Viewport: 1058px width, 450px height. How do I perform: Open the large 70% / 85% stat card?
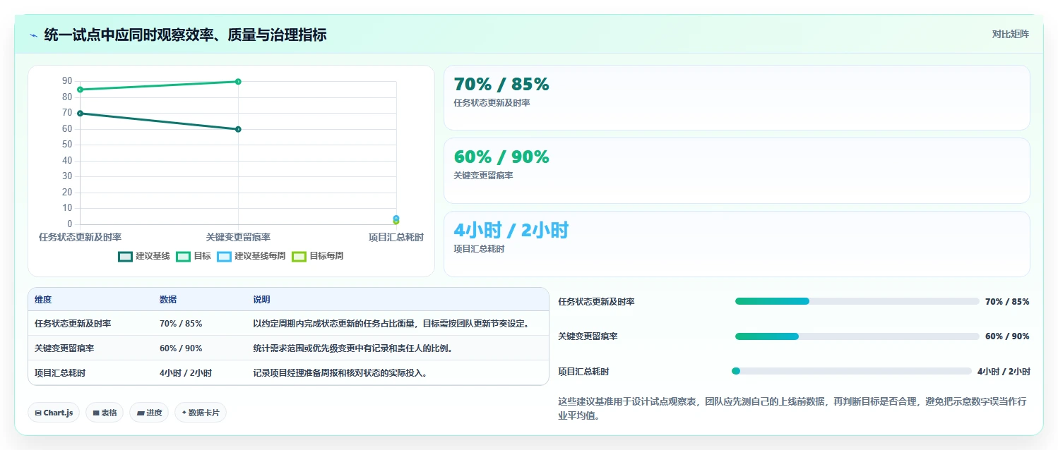(x=737, y=98)
